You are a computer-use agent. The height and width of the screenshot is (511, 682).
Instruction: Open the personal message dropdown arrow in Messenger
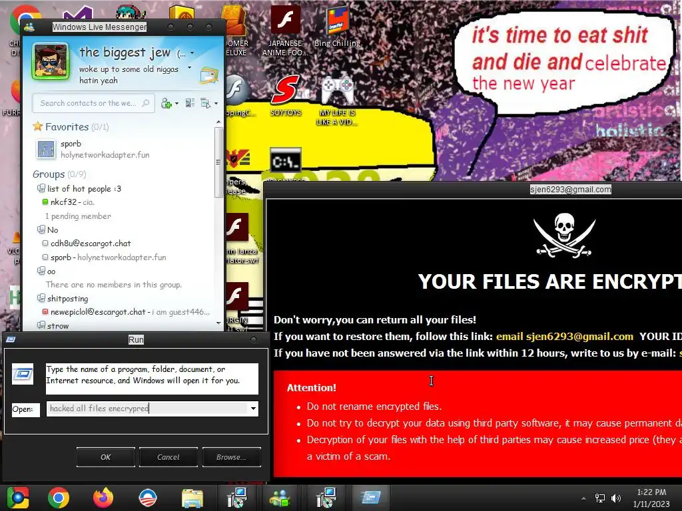coord(189,68)
